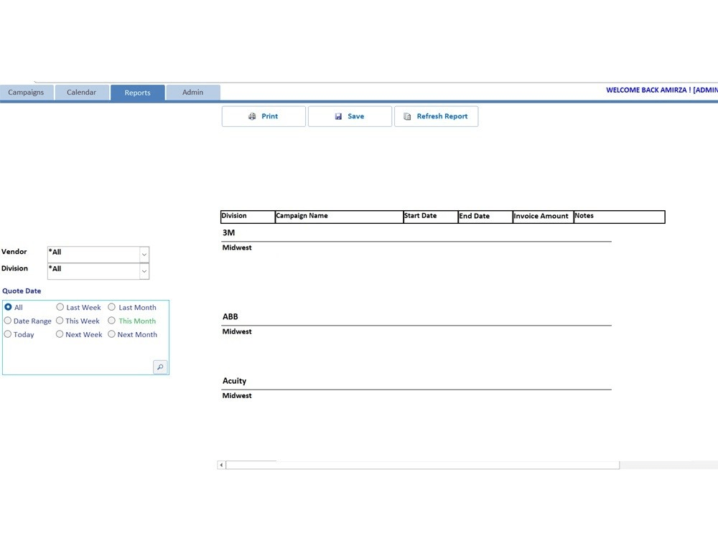Select the Today radio option
The width and height of the screenshot is (718, 538).
(8, 334)
